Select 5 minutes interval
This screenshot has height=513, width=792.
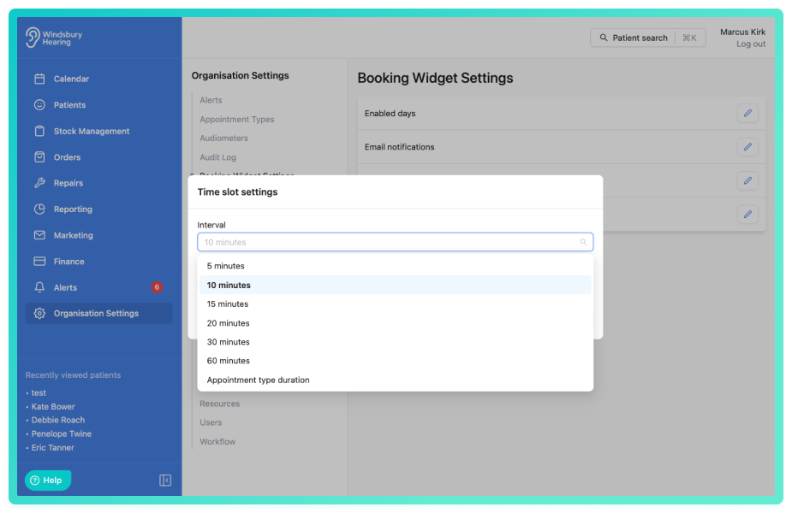395,266
